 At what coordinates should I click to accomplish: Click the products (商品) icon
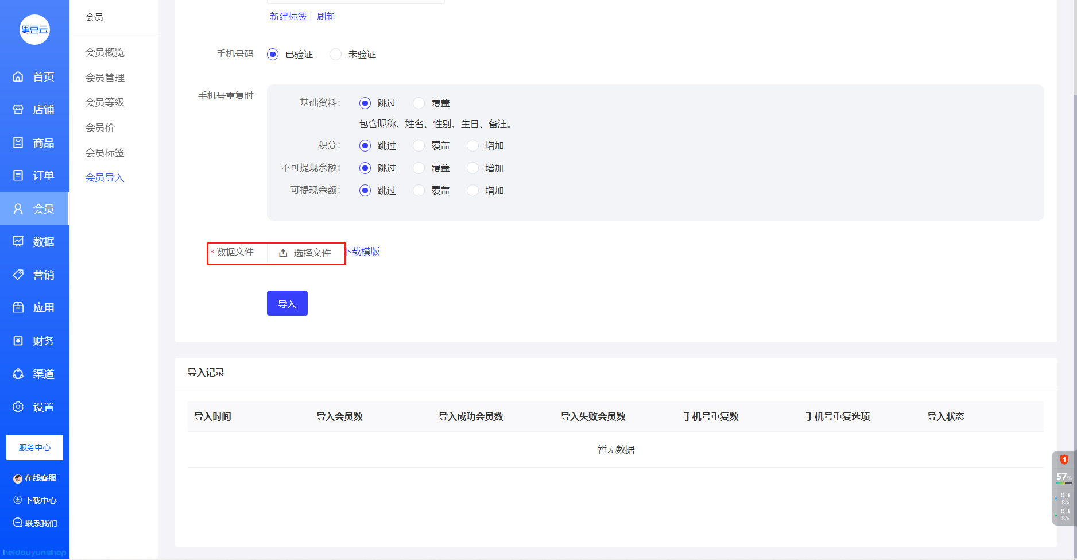tap(18, 142)
